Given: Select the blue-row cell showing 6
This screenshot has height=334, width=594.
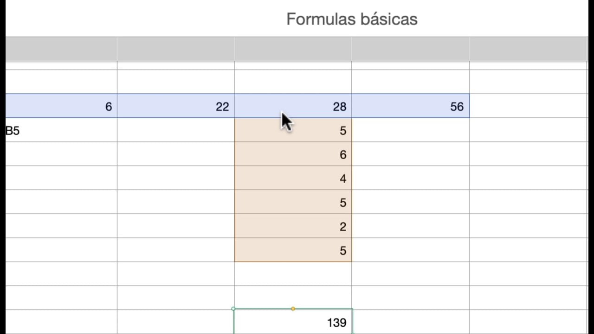Looking at the screenshot, I should (61, 106).
